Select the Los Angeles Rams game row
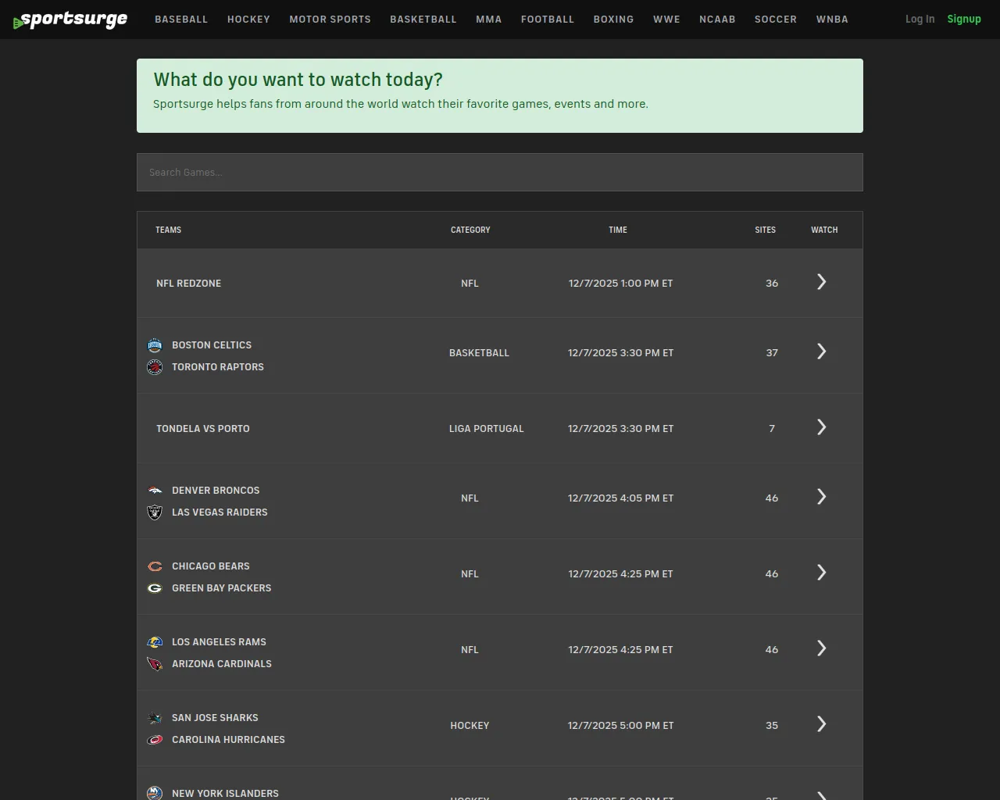Viewport: 1000px width, 800px height. [x=500, y=652]
